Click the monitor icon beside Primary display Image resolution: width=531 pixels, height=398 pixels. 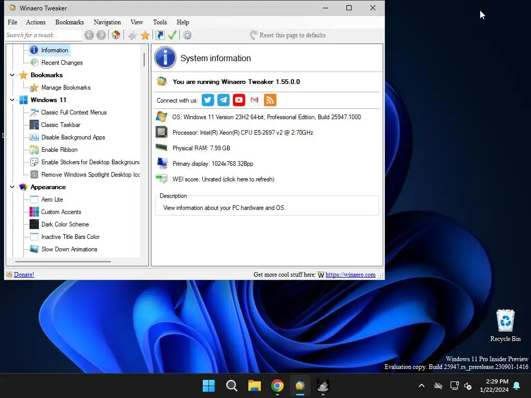(x=162, y=163)
